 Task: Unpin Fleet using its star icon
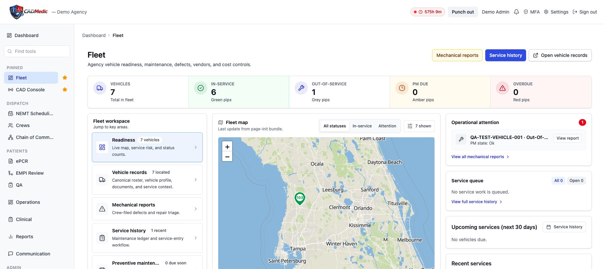point(65,78)
